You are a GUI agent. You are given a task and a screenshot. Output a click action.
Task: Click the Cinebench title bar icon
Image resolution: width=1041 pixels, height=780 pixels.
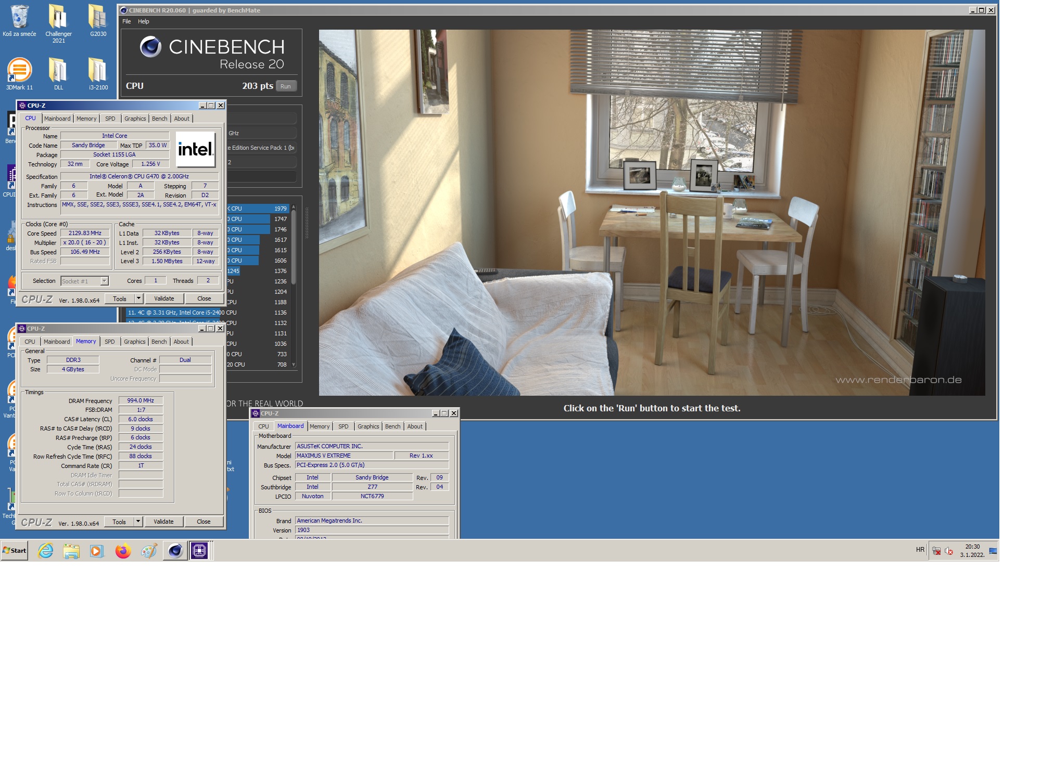(124, 10)
